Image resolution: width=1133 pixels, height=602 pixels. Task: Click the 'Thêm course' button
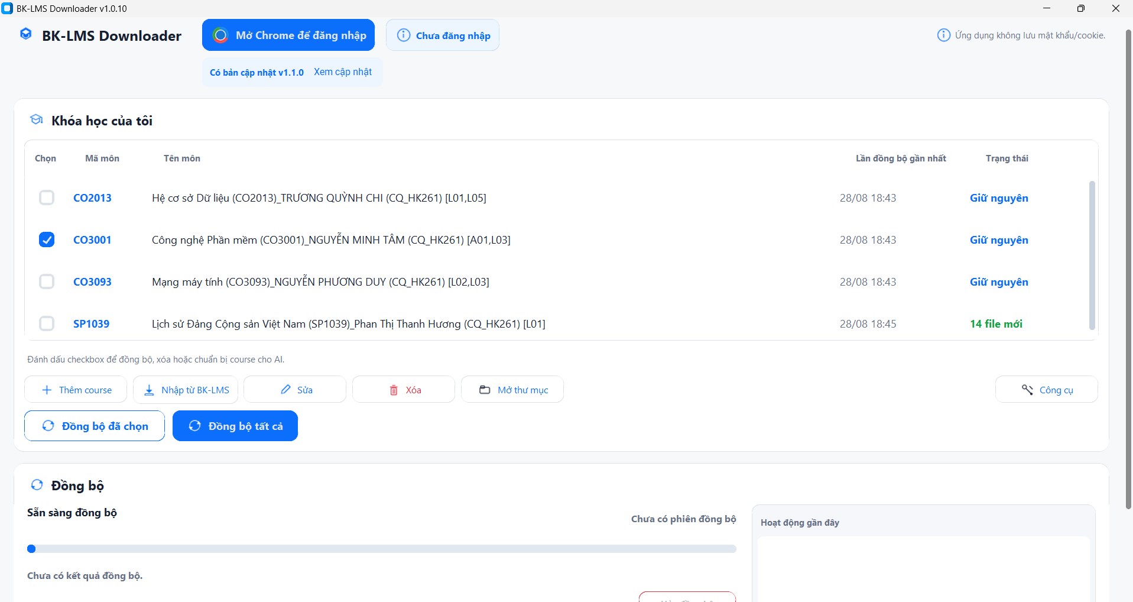point(76,389)
